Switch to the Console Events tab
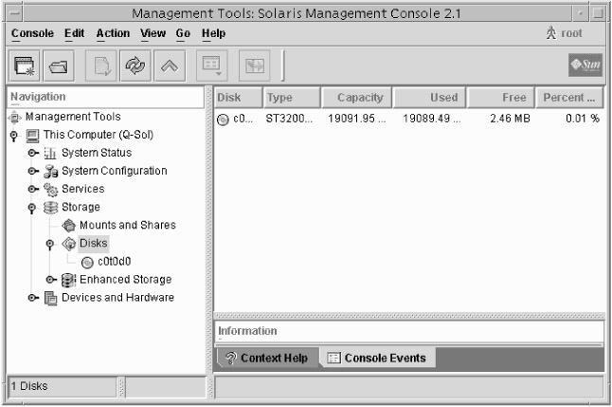Screen dimensions: 612x407 tap(376, 359)
